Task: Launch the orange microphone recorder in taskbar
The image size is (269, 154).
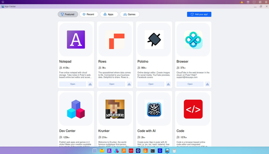Action: [145, 151]
